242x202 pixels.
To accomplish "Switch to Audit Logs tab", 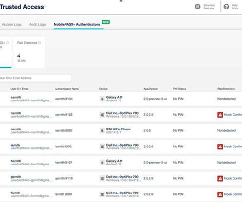I will click(37, 24).
